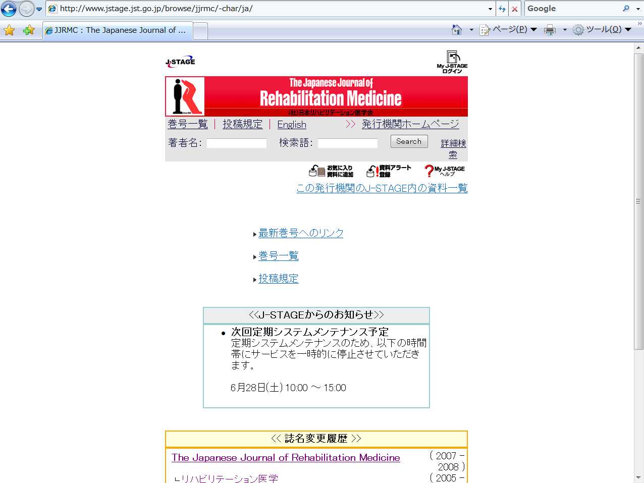
Task: Open the ページ(P) menu
Action: point(508,30)
